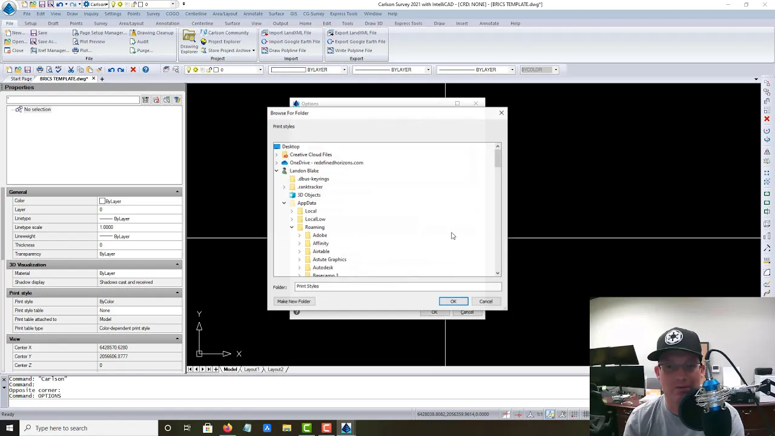Click Export LandXML File
Screen dimensions: 775x436
pos(352,33)
